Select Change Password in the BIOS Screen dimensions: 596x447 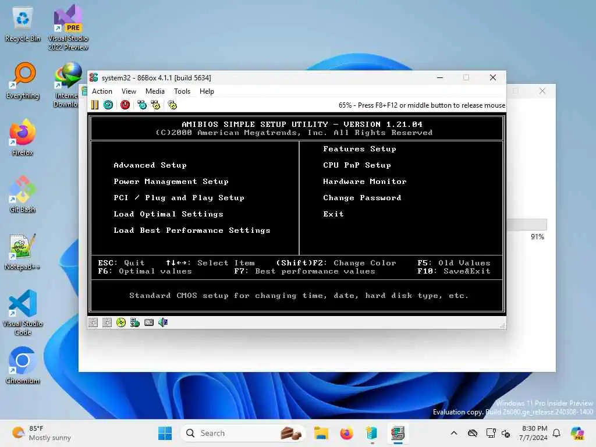[362, 198]
